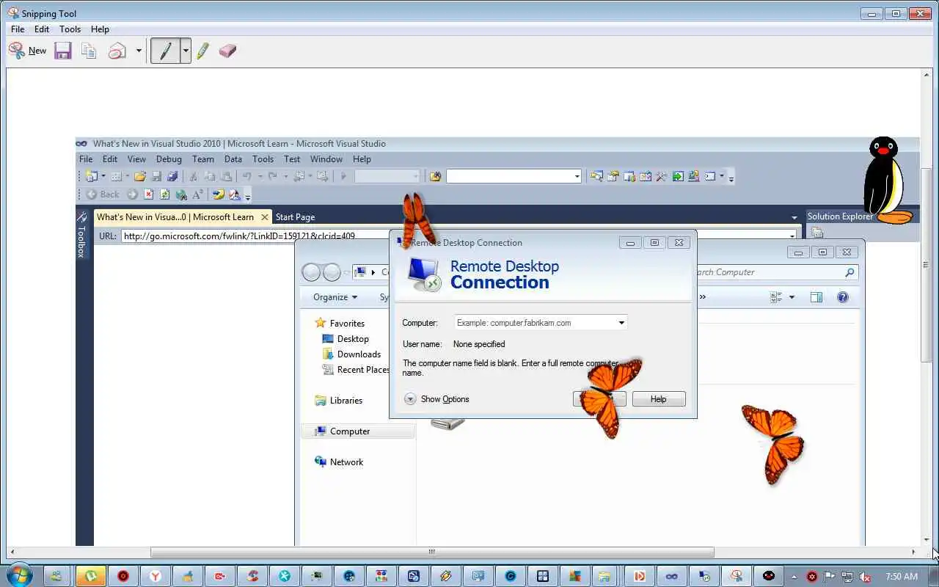Click the Back button in Visual Studio browser toolbar
The height and width of the screenshot is (587, 939).
[x=103, y=194]
